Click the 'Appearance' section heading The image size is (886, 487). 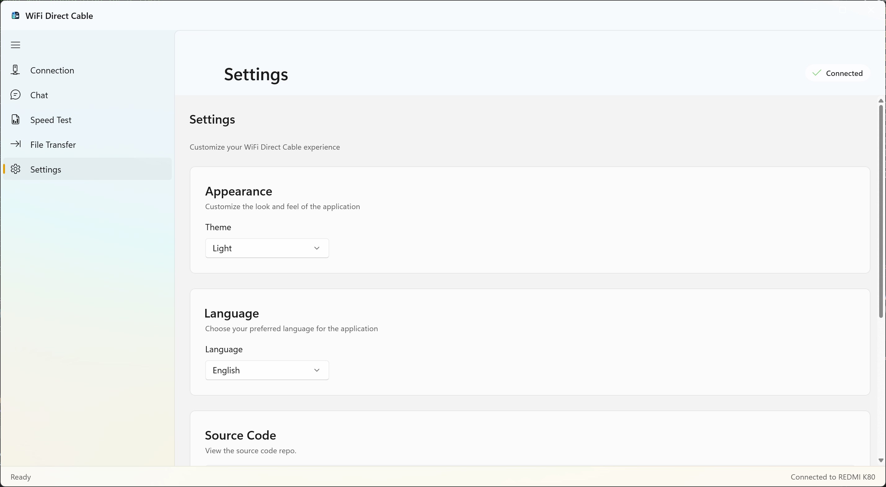coord(239,191)
